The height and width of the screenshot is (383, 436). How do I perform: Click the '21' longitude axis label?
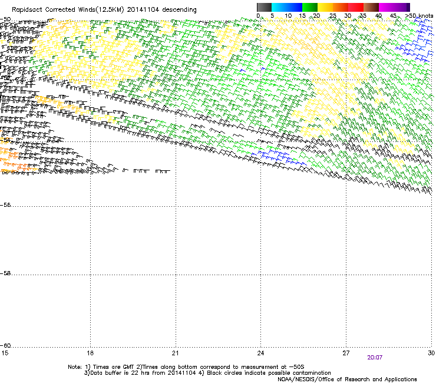175,353
